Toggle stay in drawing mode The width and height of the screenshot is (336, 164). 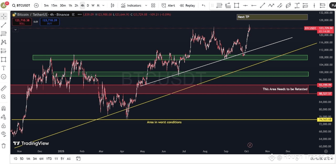(4, 117)
